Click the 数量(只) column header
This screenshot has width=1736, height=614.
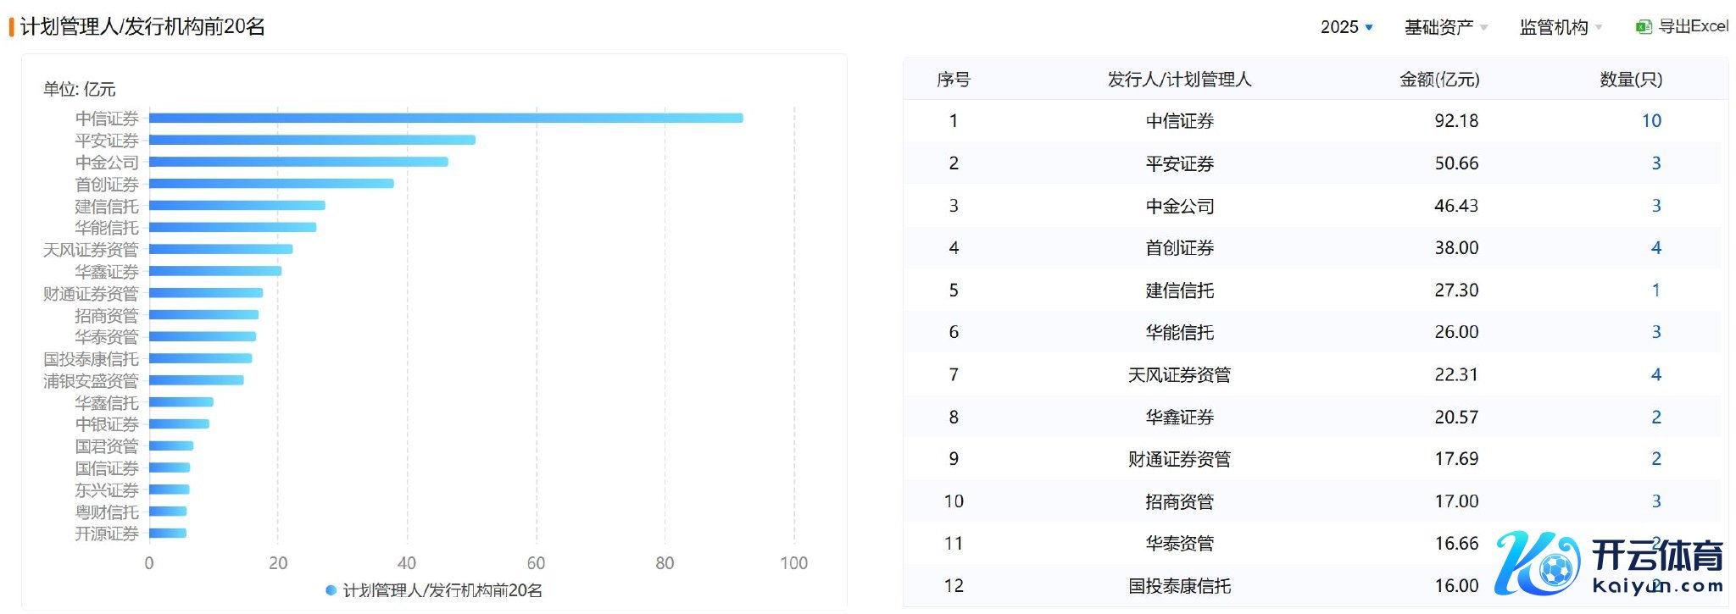[x=1628, y=79]
